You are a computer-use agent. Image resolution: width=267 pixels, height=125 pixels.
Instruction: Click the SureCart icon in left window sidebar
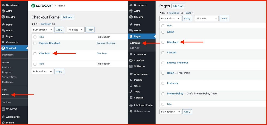[3, 48]
